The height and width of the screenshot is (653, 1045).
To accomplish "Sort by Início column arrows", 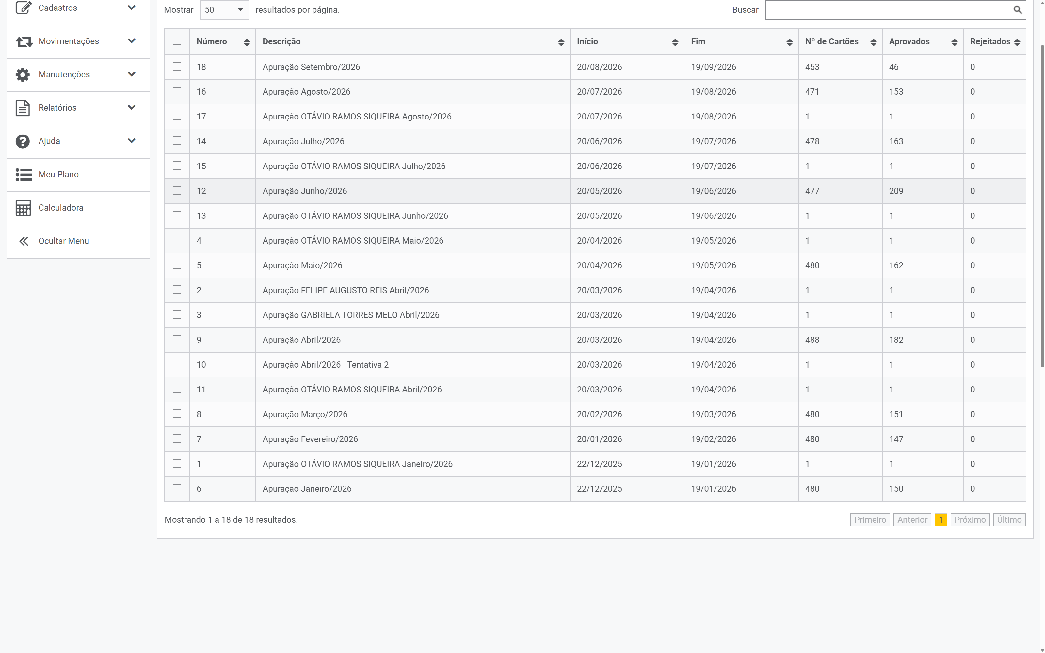I will click(675, 42).
